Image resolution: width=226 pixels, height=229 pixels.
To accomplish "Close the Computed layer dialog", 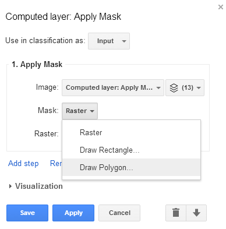I will point(221,7).
